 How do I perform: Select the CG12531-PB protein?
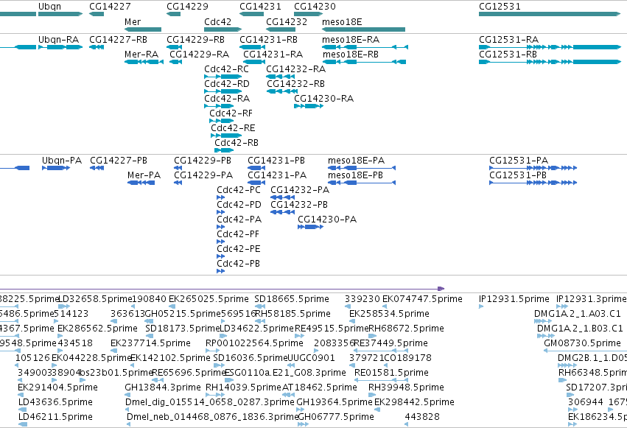533,183
